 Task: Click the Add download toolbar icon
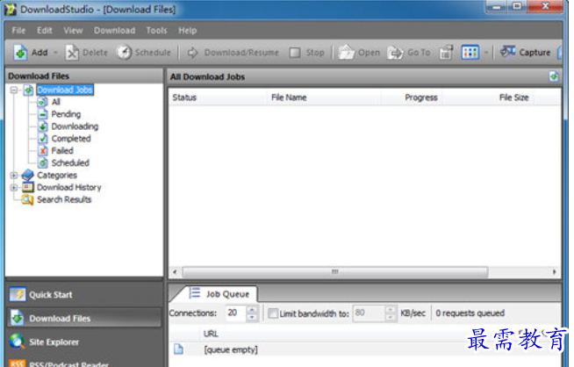[20, 53]
